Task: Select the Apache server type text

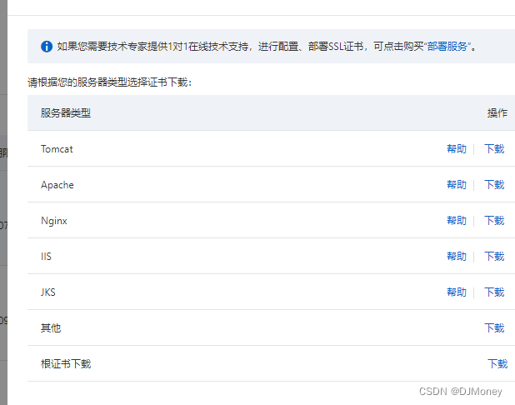Action: click(57, 185)
